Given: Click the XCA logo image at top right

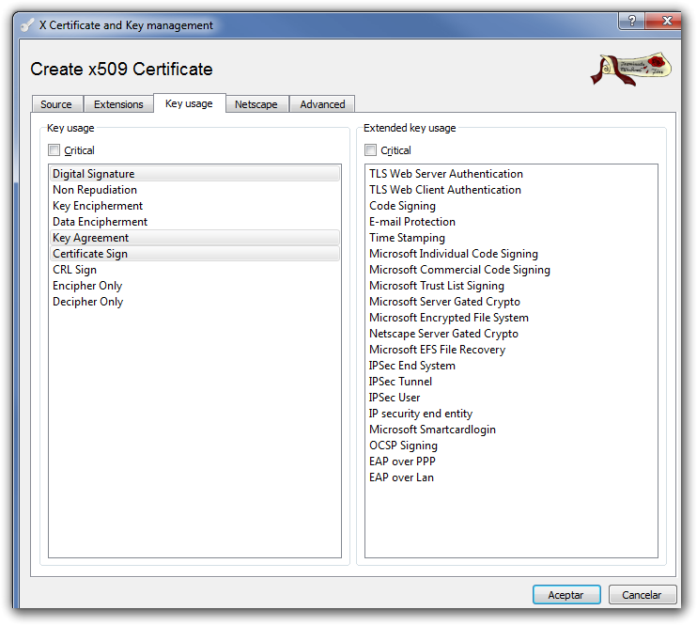Looking at the screenshot, I should (630, 69).
